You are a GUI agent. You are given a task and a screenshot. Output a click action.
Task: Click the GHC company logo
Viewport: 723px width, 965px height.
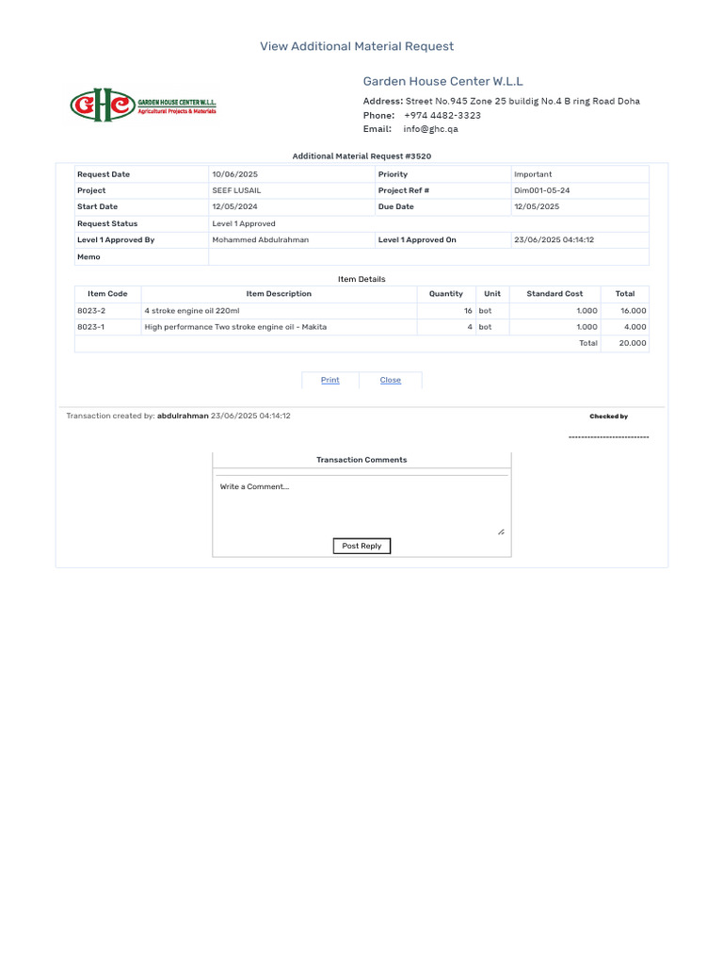click(143, 106)
